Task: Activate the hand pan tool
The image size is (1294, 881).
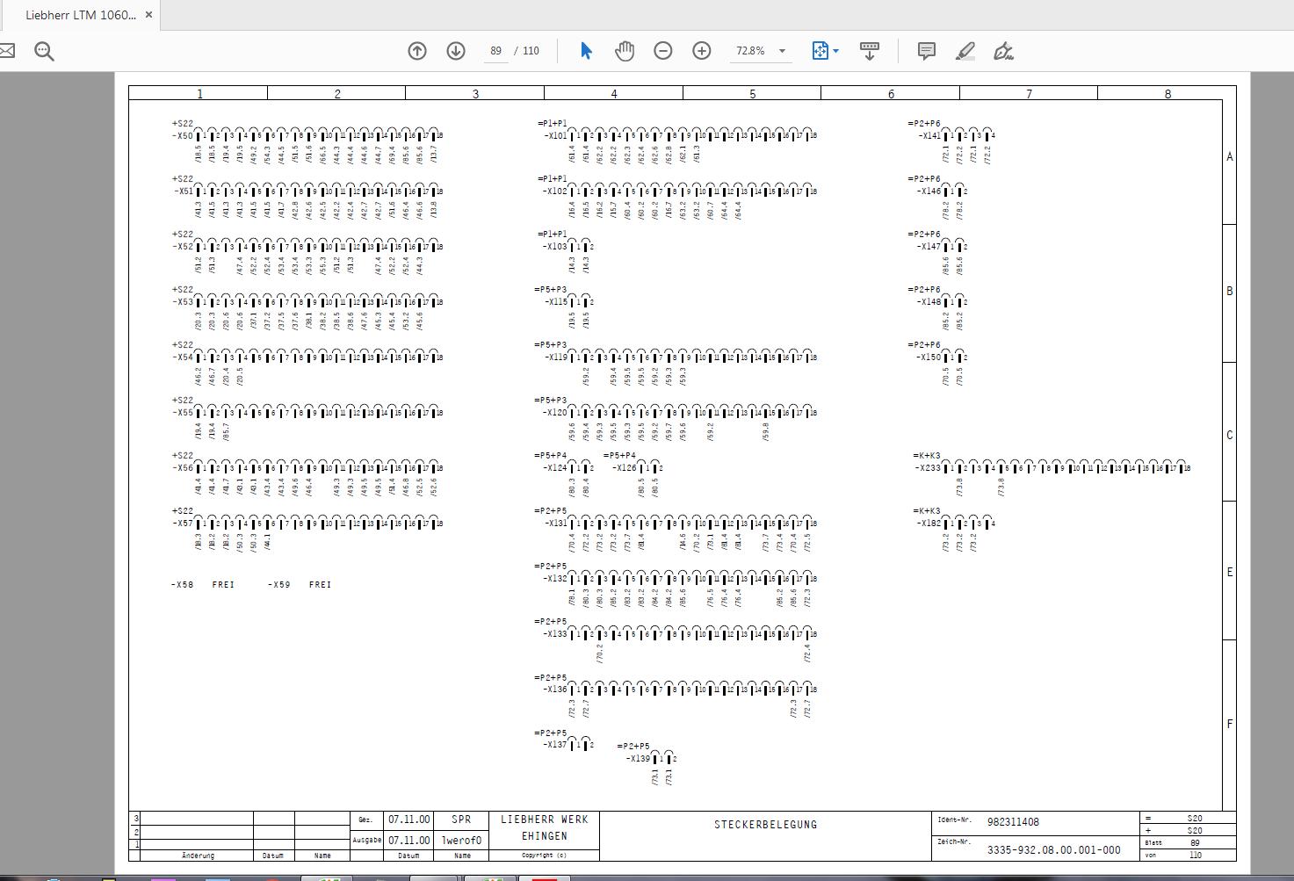Action: [x=625, y=51]
